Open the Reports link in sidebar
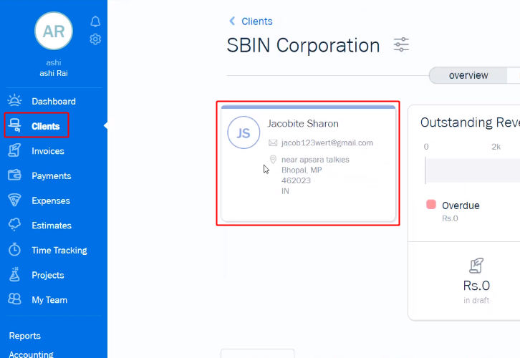This screenshot has width=520, height=358. pos(25,336)
